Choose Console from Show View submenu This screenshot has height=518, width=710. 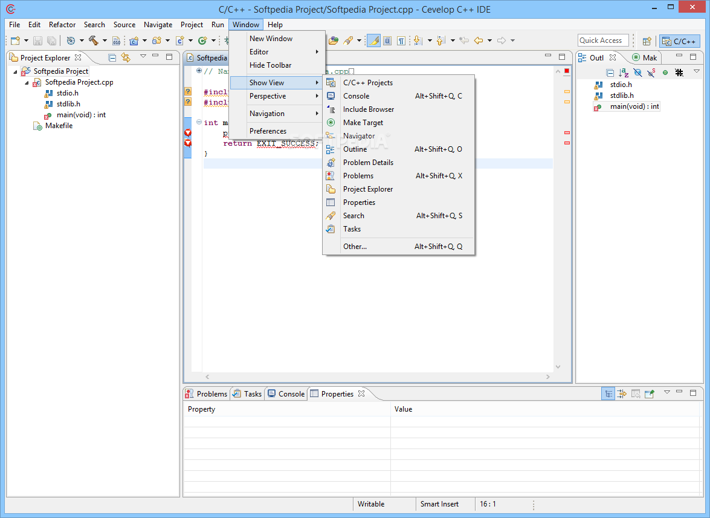point(399,96)
